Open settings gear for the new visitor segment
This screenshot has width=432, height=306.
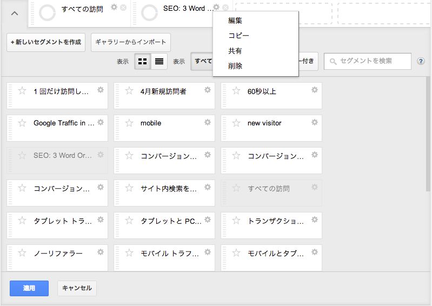315,123
